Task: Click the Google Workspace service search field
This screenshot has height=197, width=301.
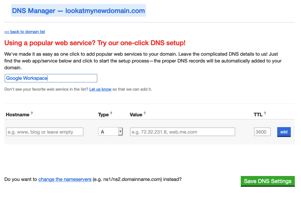Action: [x=51, y=78]
